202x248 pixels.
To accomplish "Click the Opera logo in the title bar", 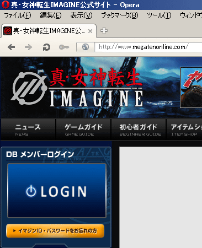I will (5, 4).
